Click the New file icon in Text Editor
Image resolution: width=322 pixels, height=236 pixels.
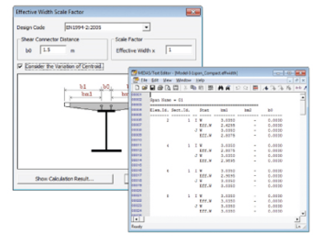[x=138, y=88]
